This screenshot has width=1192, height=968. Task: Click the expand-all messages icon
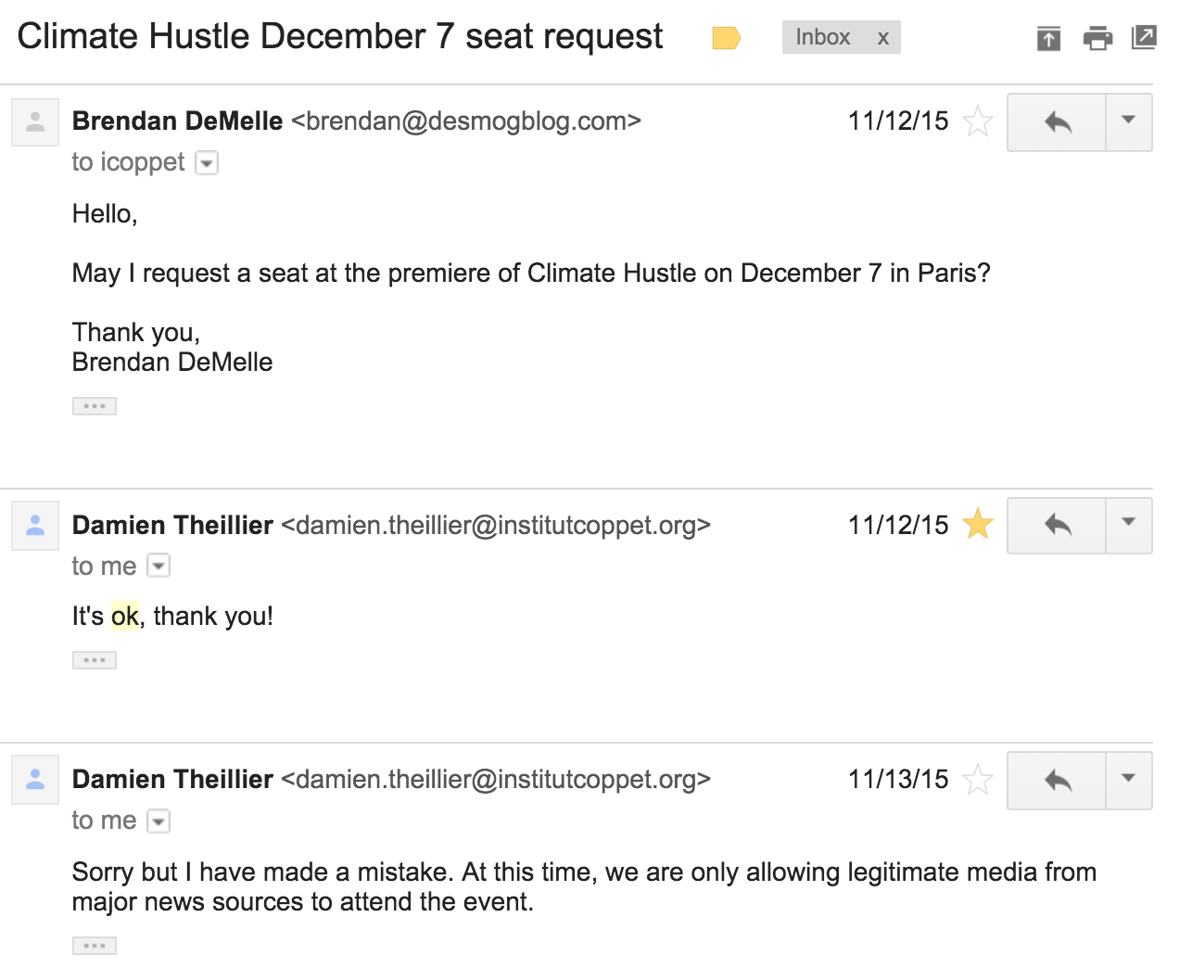tap(1048, 38)
